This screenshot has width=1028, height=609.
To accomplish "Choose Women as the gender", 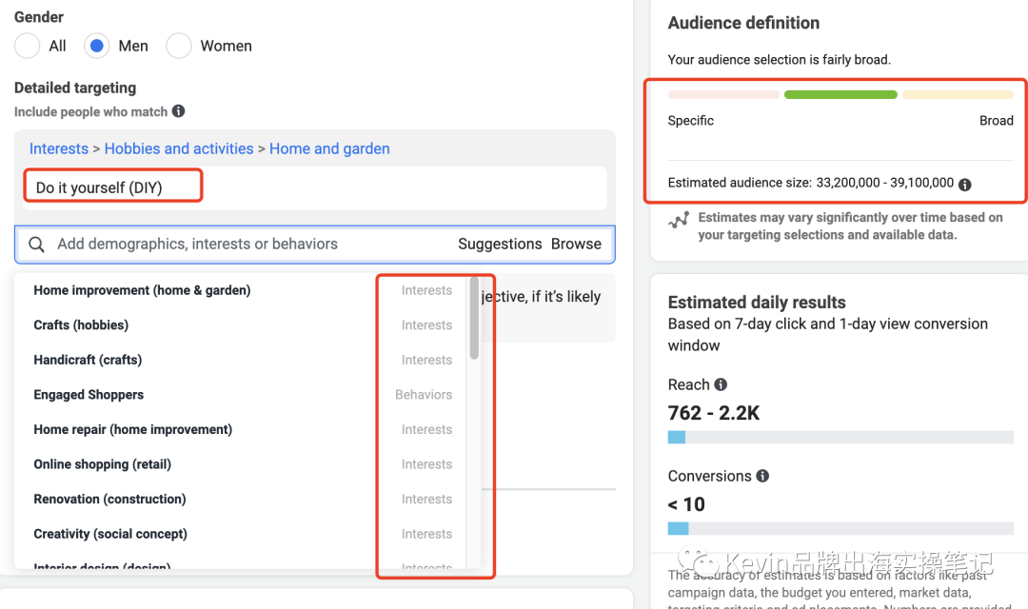I will coord(179,46).
